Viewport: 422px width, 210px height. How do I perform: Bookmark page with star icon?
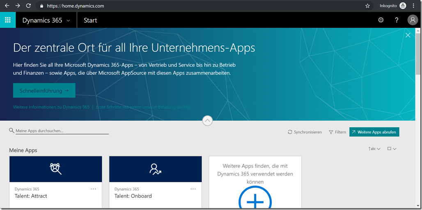click(367, 6)
